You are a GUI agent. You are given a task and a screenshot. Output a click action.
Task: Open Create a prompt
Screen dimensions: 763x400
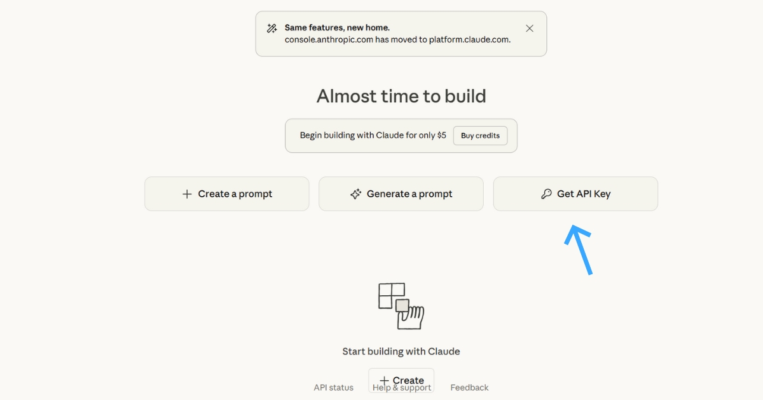227,194
